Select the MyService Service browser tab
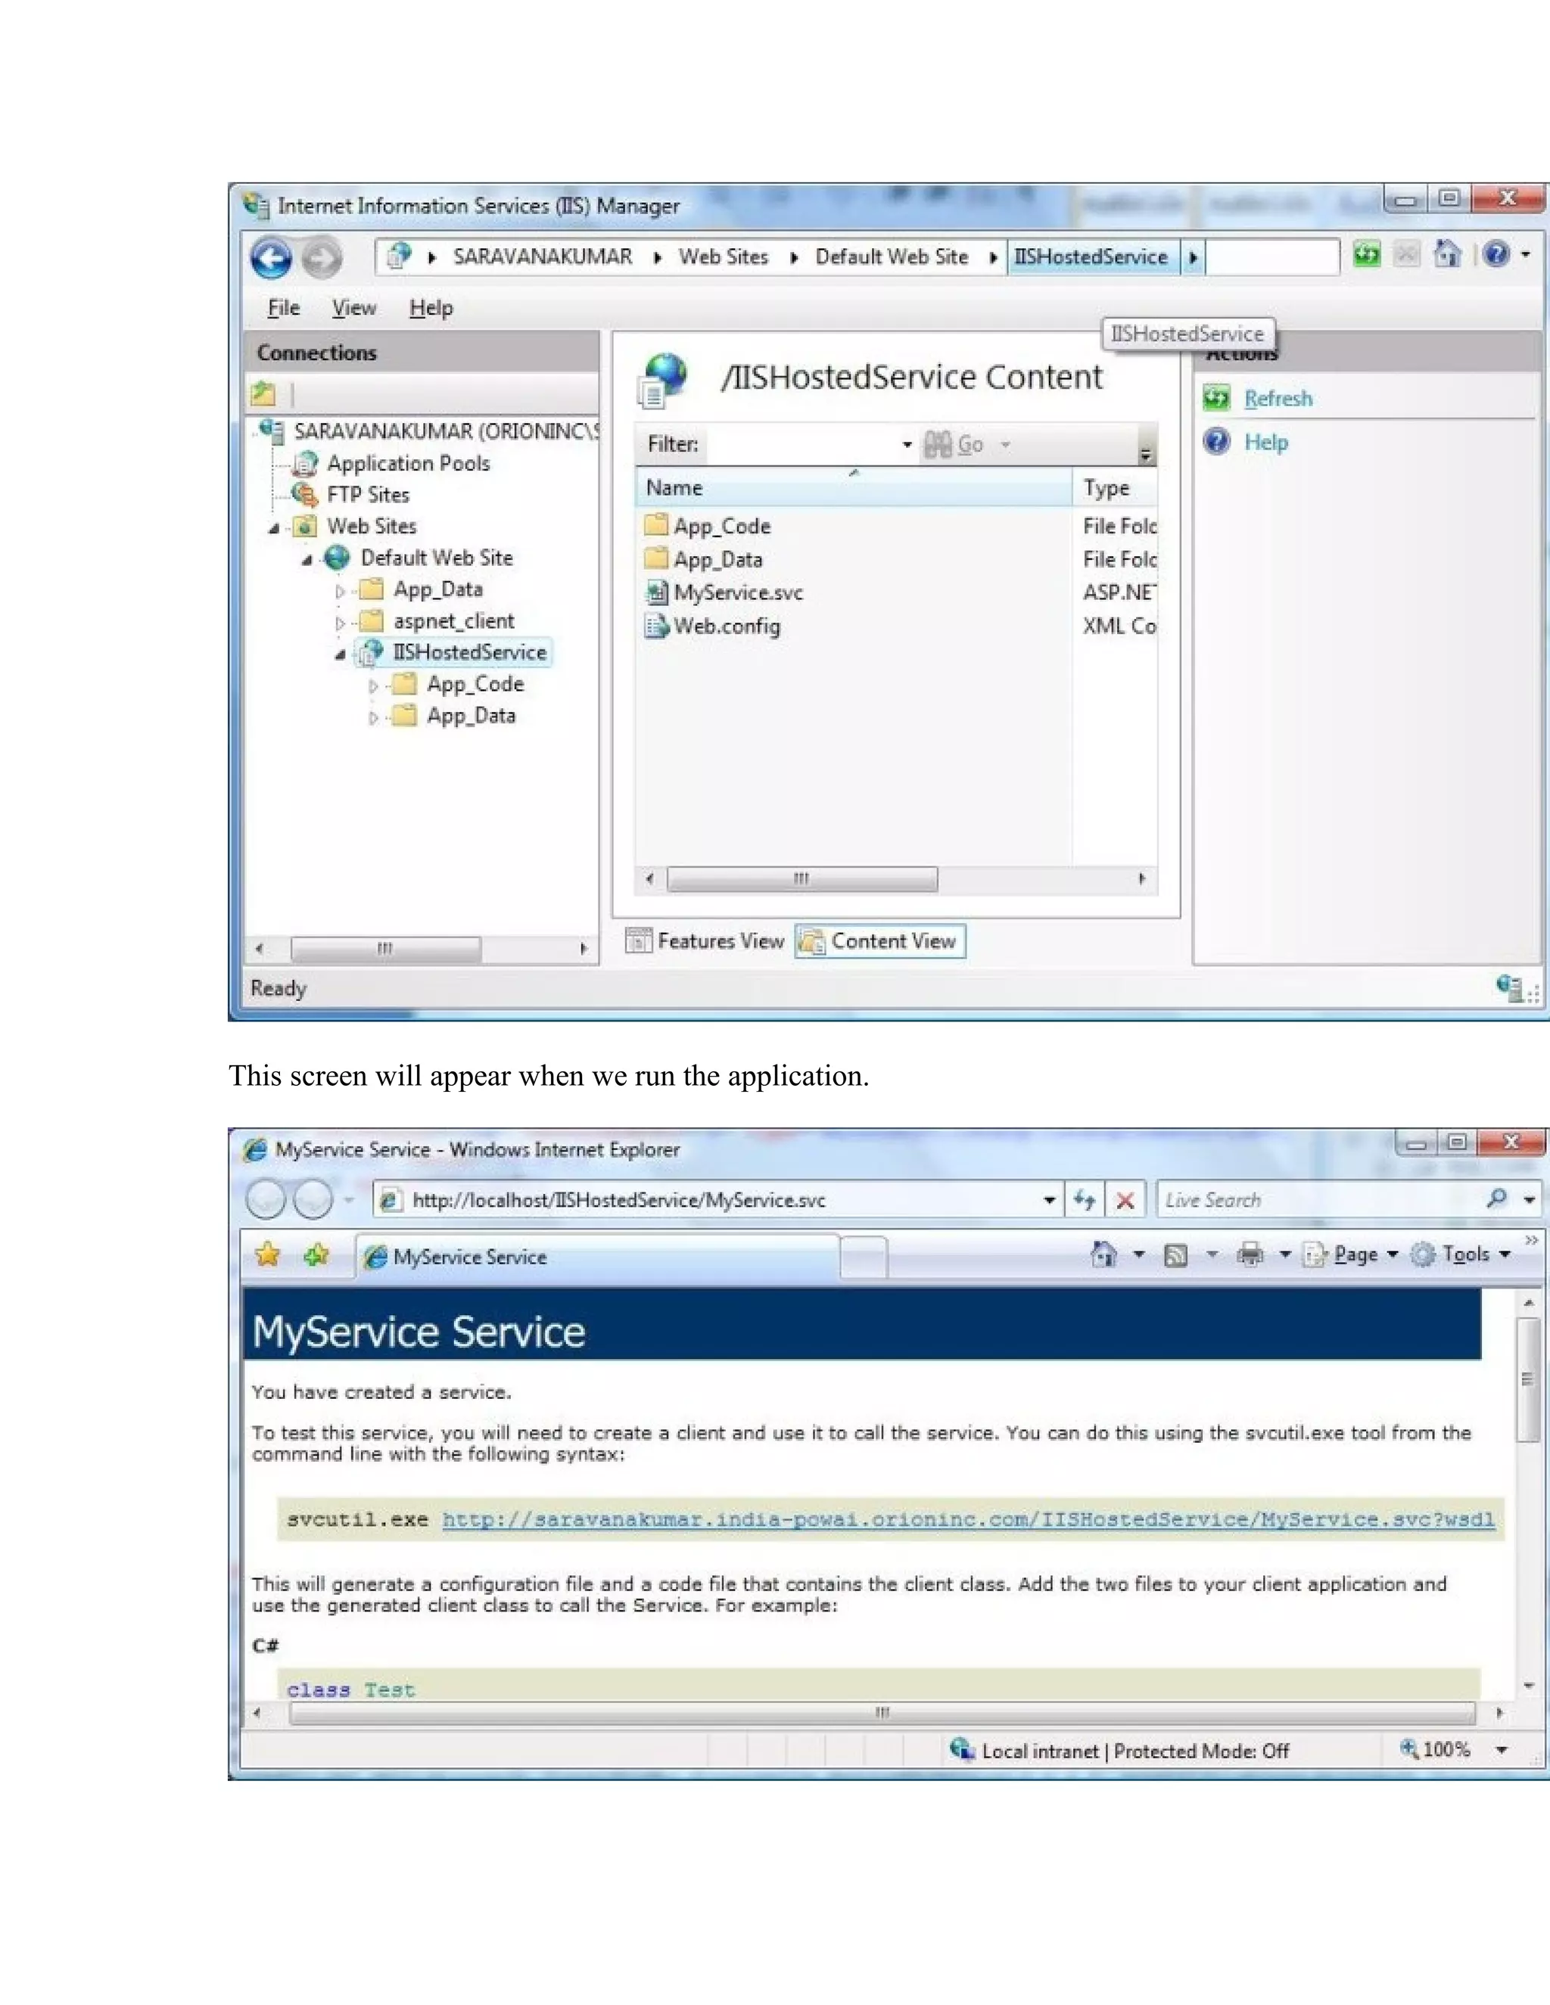 click(x=597, y=1257)
